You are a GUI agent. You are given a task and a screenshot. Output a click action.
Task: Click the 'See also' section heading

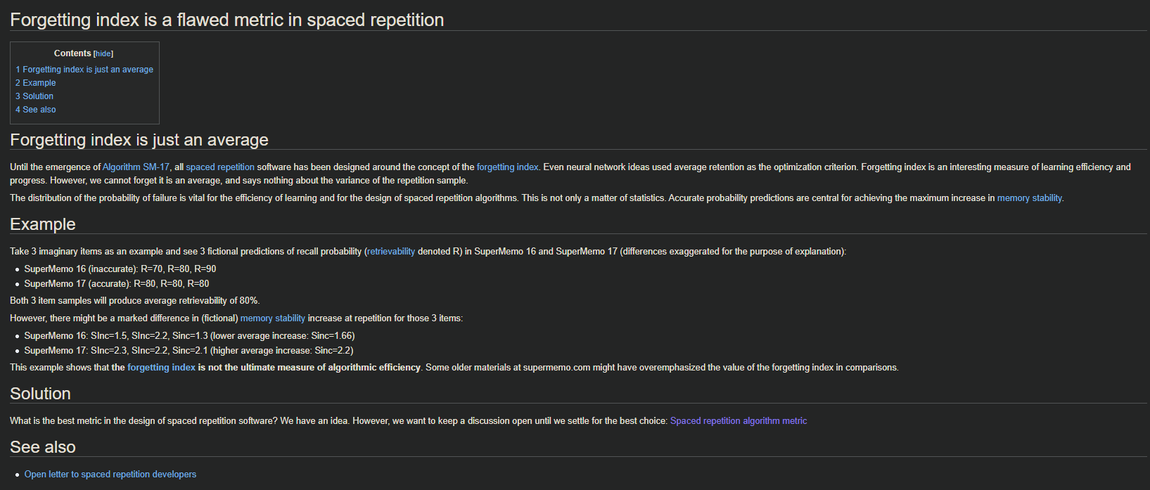pyautogui.click(x=43, y=447)
